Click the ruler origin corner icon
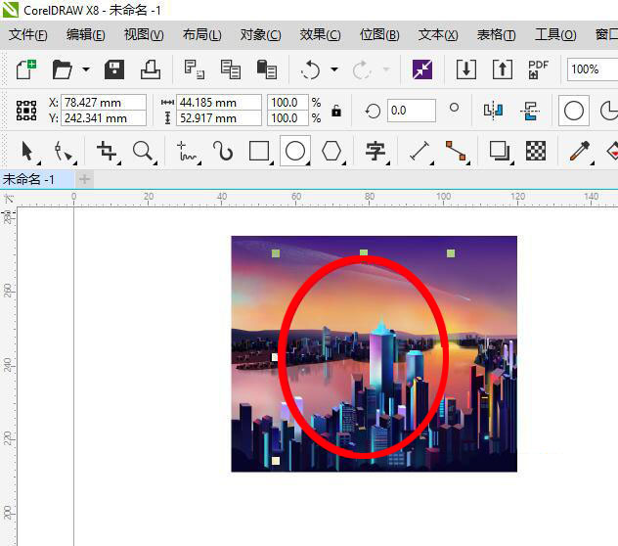Image resolution: width=618 pixels, height=546 pixels. pos(8,199)
